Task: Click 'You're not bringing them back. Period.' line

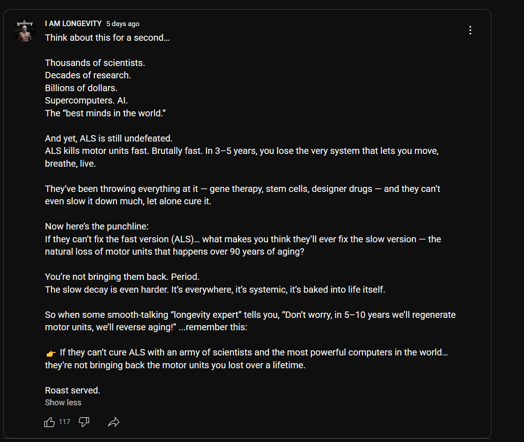Action: (x=122, y=277)
